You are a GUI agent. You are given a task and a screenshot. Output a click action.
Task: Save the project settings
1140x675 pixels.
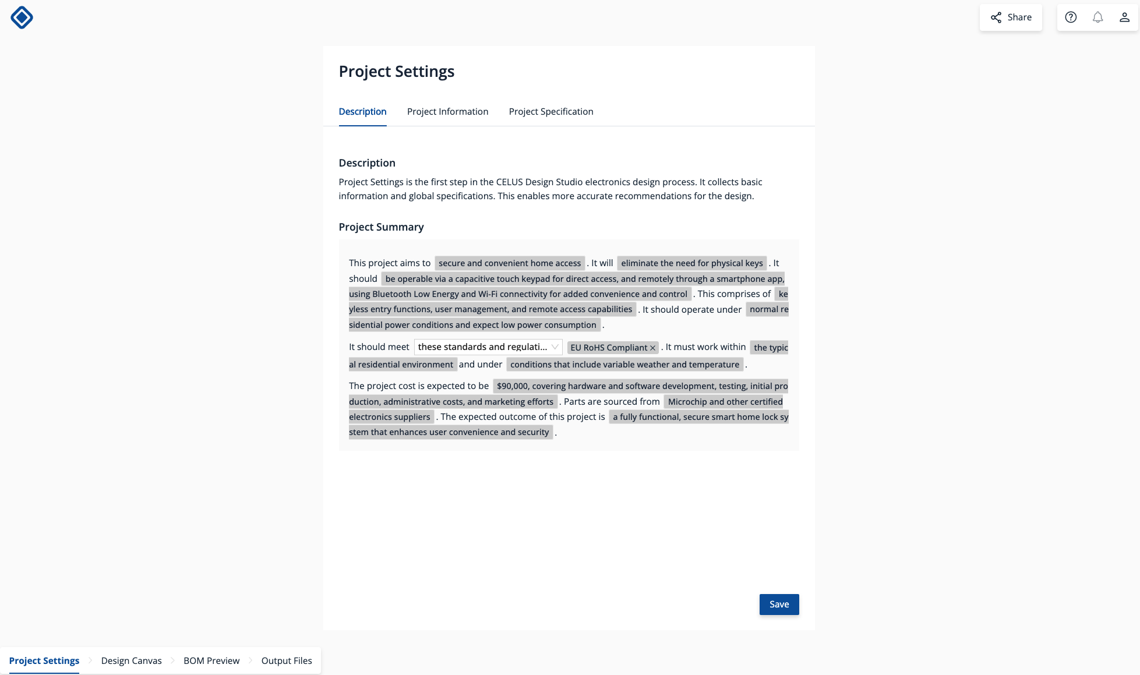click(x=779, y=605)
